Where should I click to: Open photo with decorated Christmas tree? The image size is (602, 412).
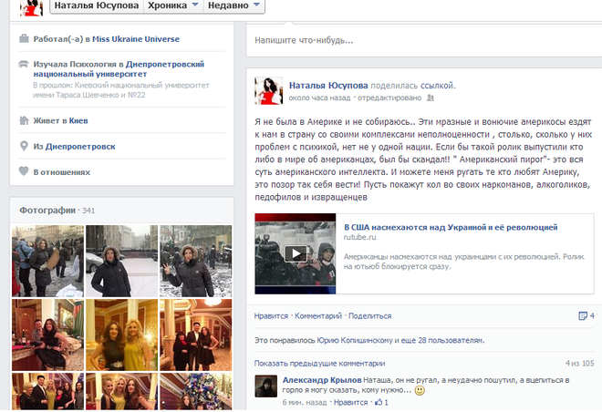196,391
